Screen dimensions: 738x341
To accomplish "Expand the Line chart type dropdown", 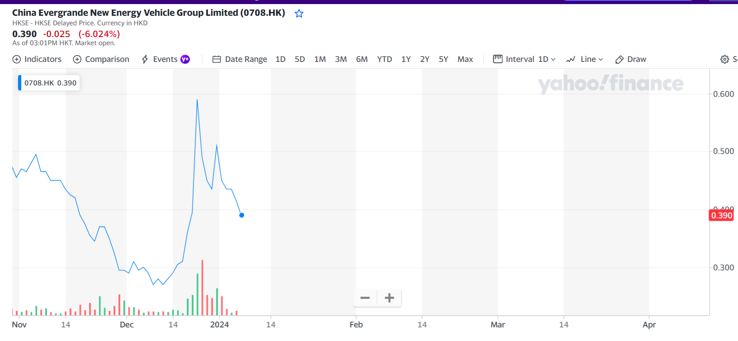I will pyautogui.click(x=585, y=59).
